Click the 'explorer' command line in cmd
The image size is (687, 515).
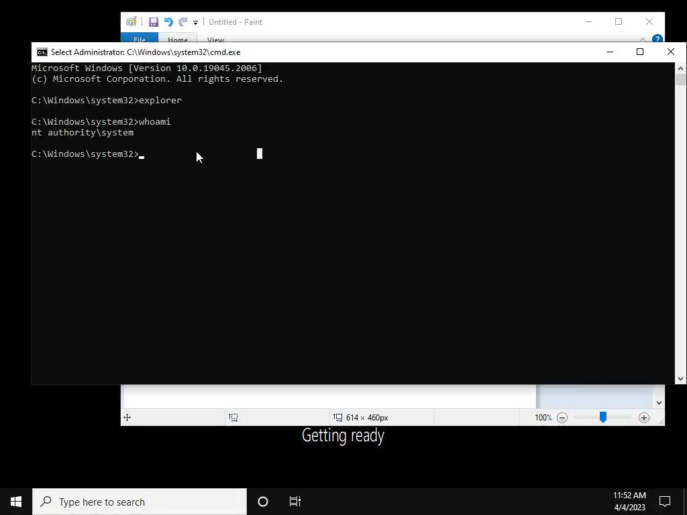[107, 101]
